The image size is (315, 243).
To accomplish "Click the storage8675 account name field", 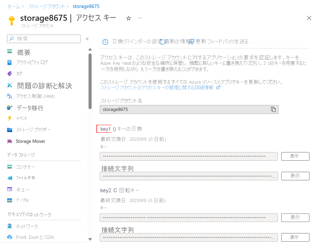I will [x=189, y=109].
